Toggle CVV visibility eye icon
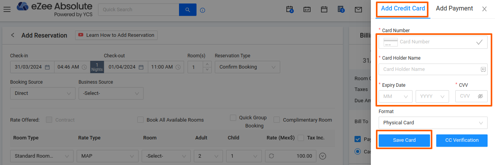This screenshot has width=495, height=165. tap(480, 96)
